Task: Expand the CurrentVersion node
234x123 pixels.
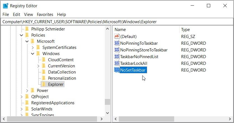Action: point(38,66)
